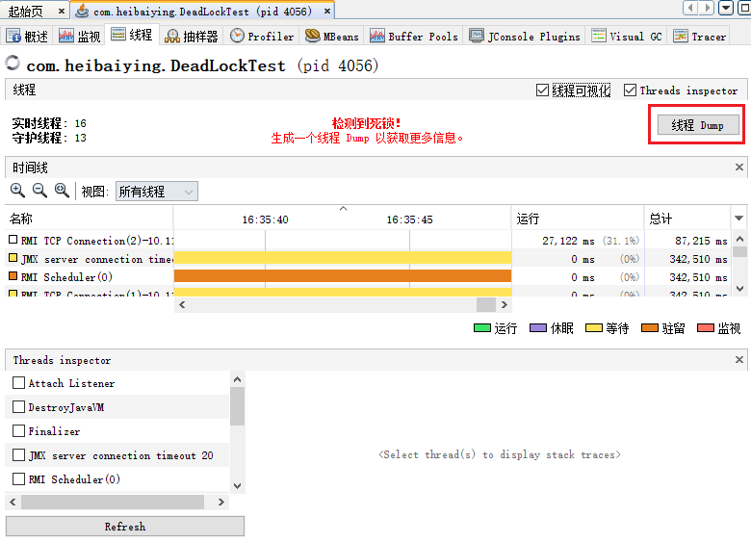Click the scroll tabs left arrow icon
The height and width of the screenshot is (542, 751).
[x=690, y=9]
